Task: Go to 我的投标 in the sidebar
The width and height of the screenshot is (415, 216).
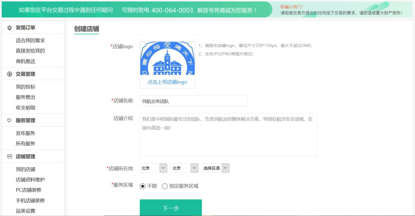Action: pyautogui.click(x=26, y=87)
